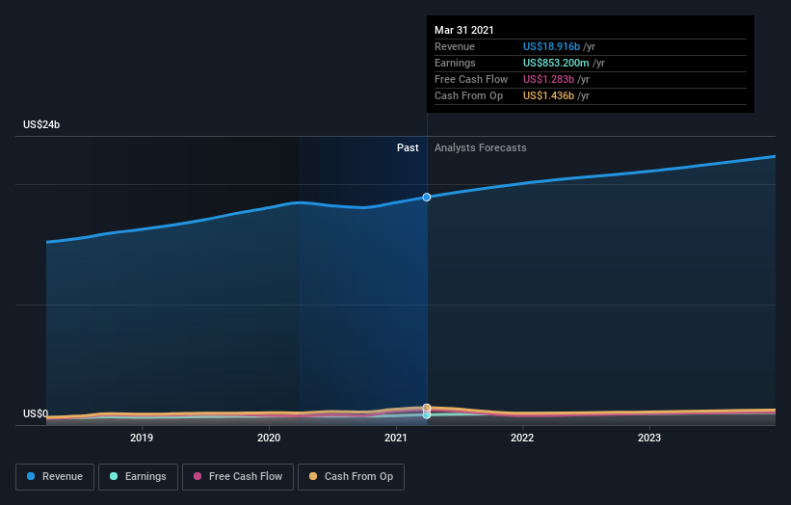Click the US$853.200m earnings value
791x505 pixels.
pos(556,63)
